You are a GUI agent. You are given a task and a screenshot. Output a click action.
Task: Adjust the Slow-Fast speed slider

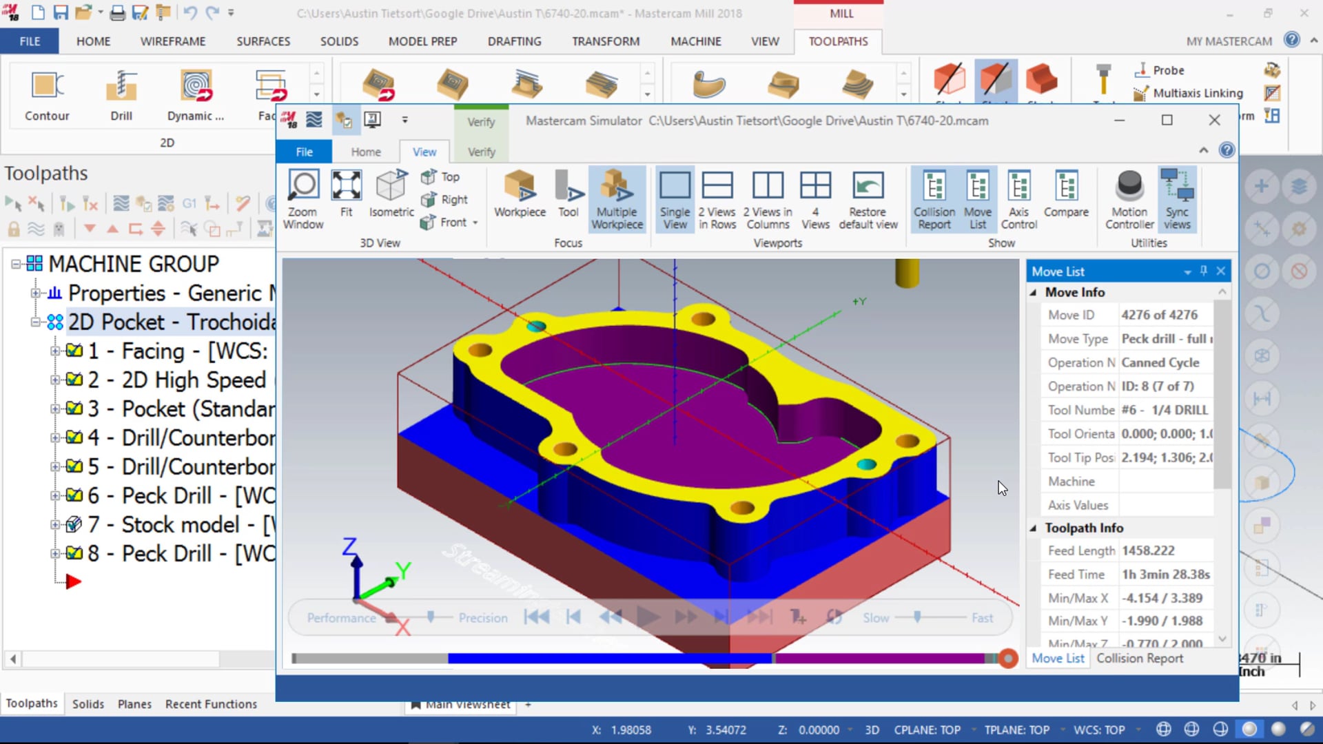(917, 617)
